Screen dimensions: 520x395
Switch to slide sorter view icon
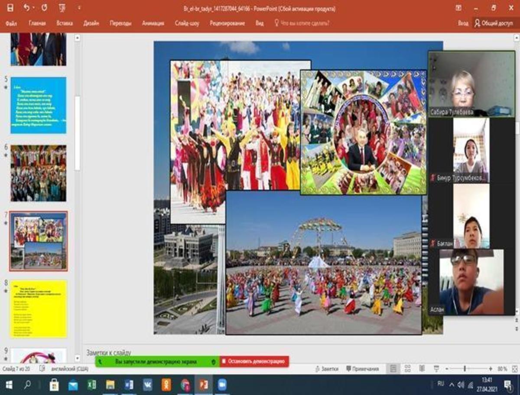click(x=408, y=369)
